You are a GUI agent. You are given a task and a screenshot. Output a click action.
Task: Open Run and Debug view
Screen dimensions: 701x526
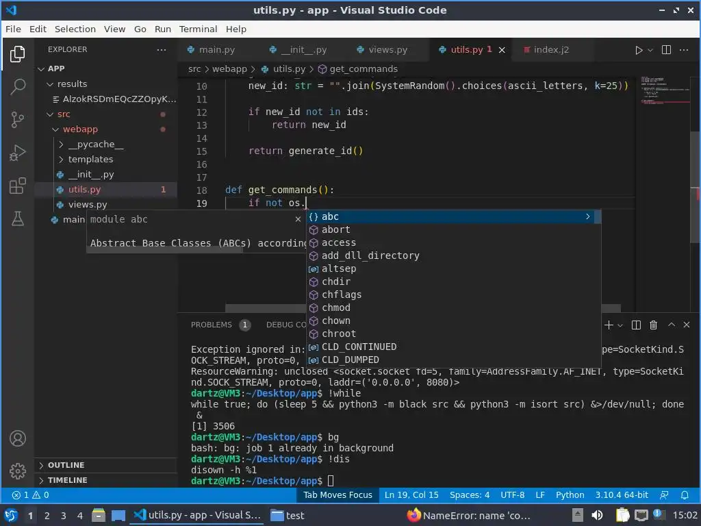[x=17, y=153]
